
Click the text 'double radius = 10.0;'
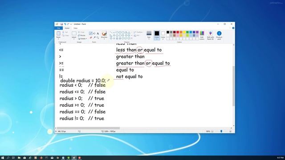click(83, 80)
